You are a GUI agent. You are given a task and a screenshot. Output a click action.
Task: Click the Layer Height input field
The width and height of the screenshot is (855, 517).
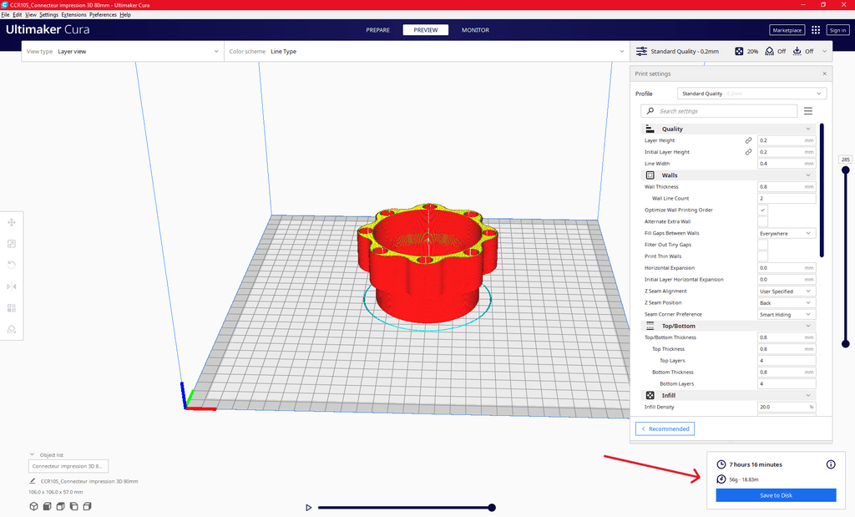tap(780, 140)
